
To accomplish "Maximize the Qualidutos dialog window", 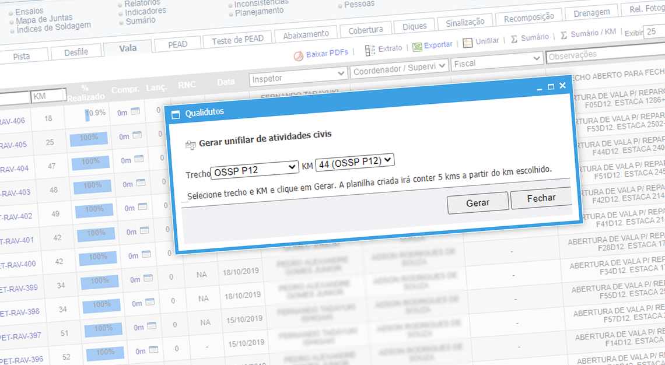I will point(551,86).
